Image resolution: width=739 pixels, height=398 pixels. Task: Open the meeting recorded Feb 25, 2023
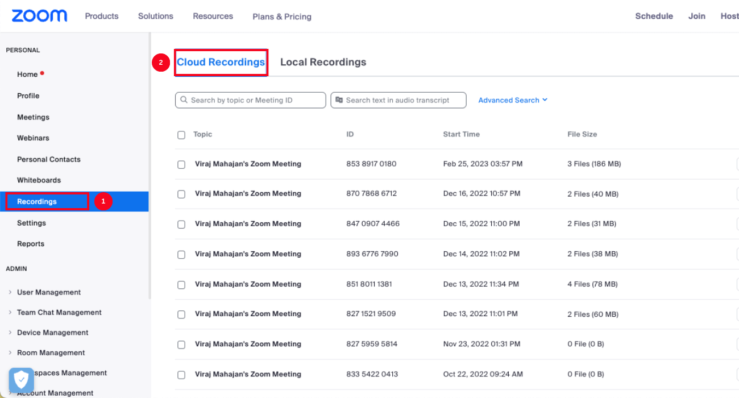[x=248, y=164]
